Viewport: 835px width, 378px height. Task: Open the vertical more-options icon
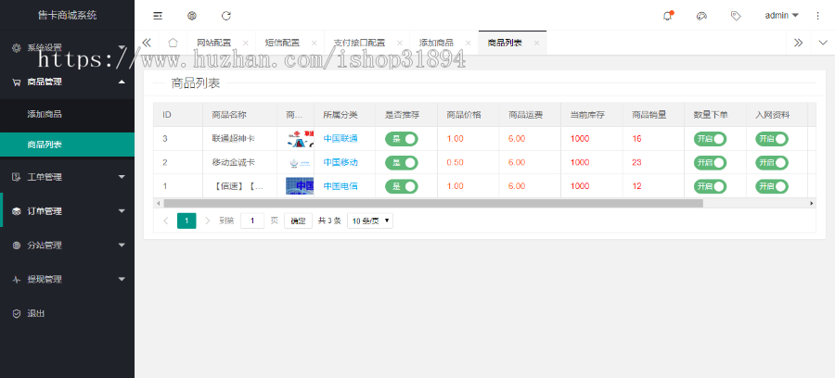pos(818,16)
